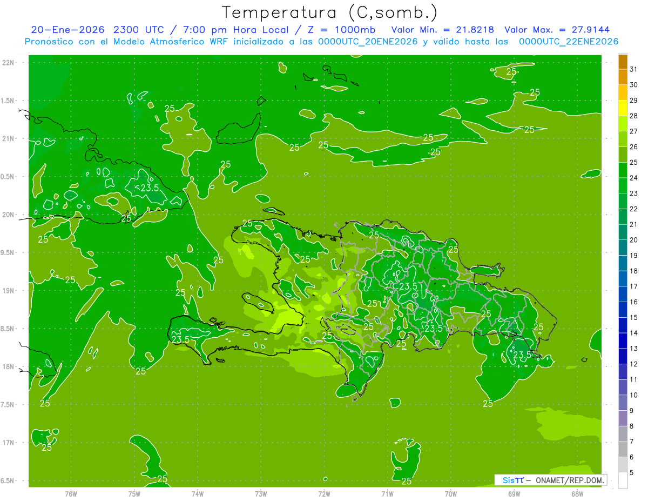The image size is (648, 501).
Task: Click the 23 label on the color bar
Action: click(x=634, y=193)
